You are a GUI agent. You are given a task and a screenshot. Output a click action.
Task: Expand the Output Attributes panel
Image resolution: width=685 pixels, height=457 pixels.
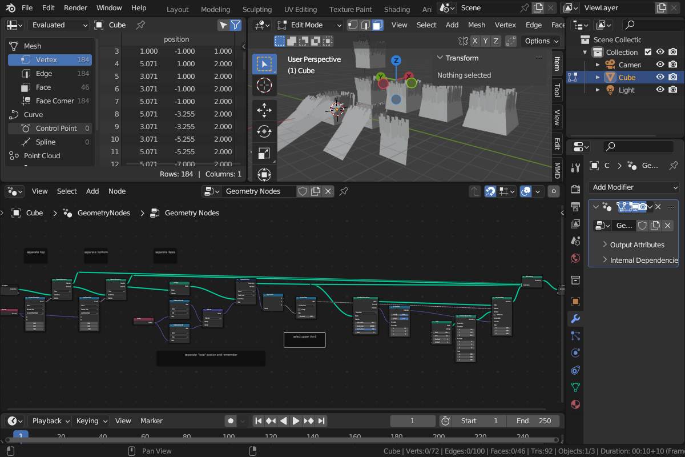(636, 244)
